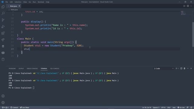The width and height of the screenshot is (194, 109).
Task: Open the Ln 19, Col 10 position indicator
Action: pos(147,107)
